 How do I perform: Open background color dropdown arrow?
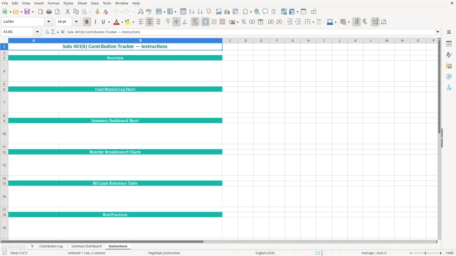click(x=133, y=22)
